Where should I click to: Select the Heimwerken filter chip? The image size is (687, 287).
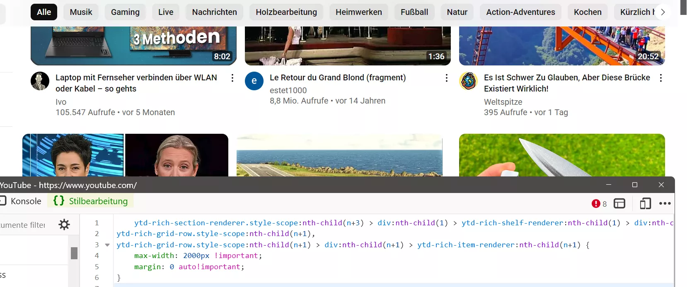pos(359,12)
